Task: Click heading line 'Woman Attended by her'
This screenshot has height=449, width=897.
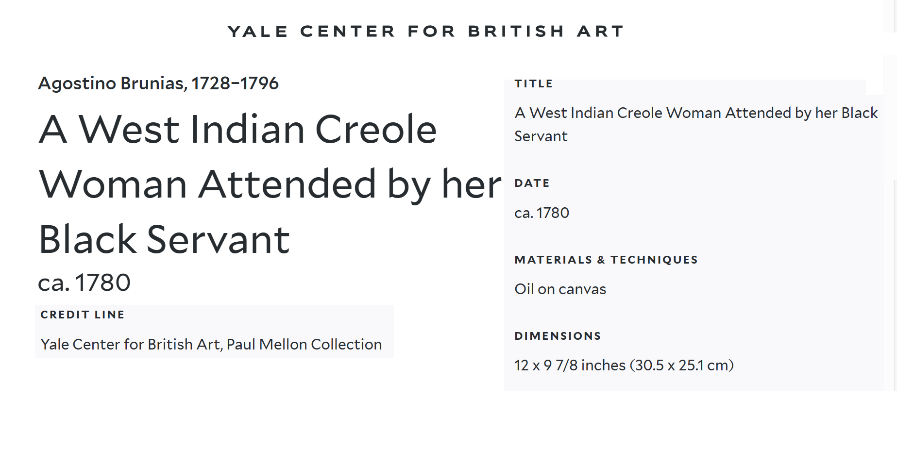Action: pos(270,184)
